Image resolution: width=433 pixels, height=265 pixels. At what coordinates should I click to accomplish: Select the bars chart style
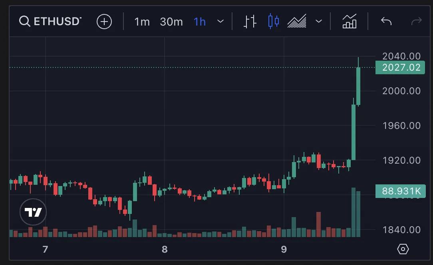point(250,21)
